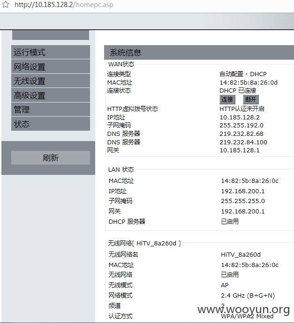Viewport: 294px width, 323px height.
Task: Select wireless mode value AP
Action: 225,285
